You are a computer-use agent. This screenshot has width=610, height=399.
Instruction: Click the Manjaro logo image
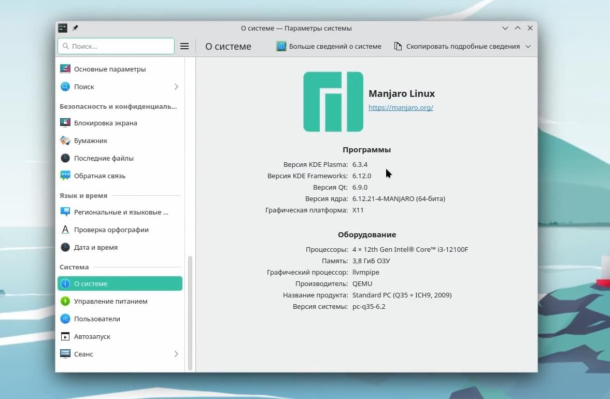point(333,102)
